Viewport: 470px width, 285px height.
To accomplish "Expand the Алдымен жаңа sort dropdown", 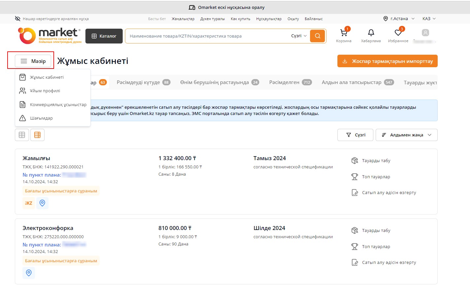I will click(406, 135).
